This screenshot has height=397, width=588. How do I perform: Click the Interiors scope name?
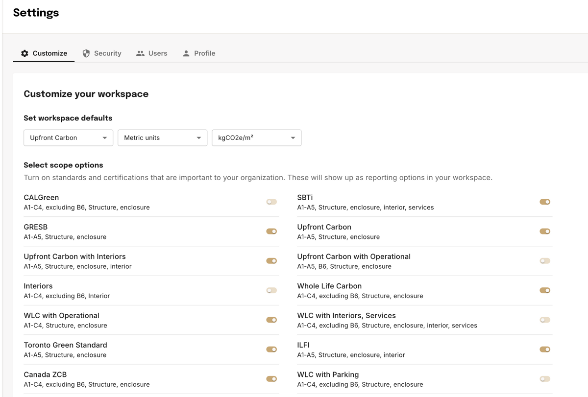click(x=38, y=286)
